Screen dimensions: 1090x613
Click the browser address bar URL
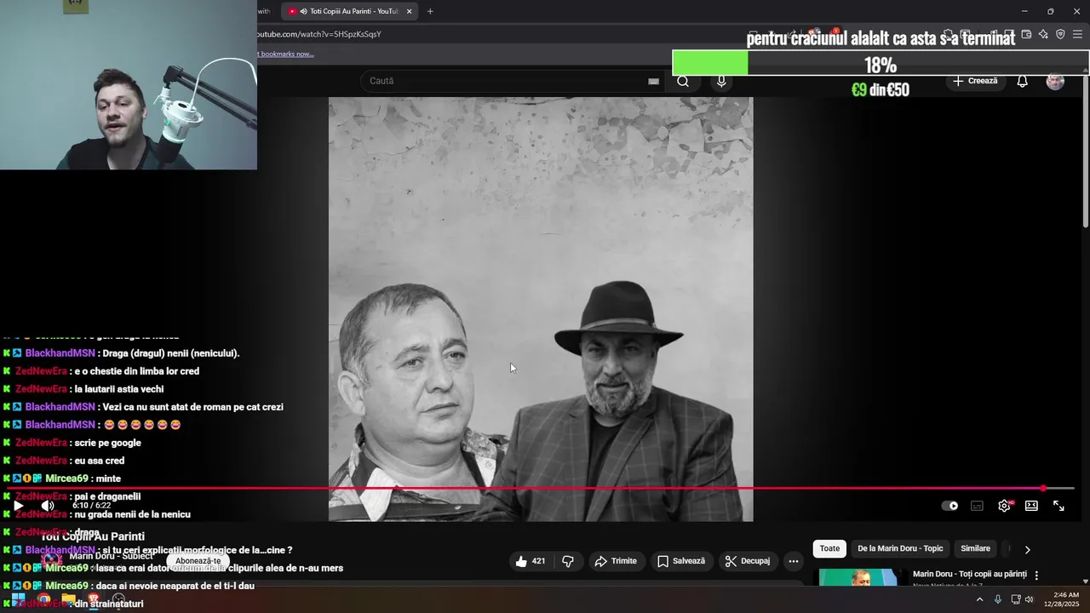(319, 34)
